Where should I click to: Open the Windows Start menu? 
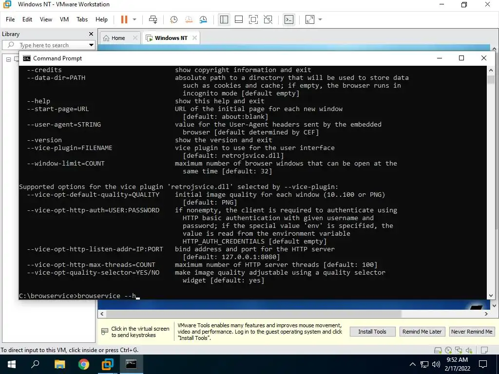point(12,364)
